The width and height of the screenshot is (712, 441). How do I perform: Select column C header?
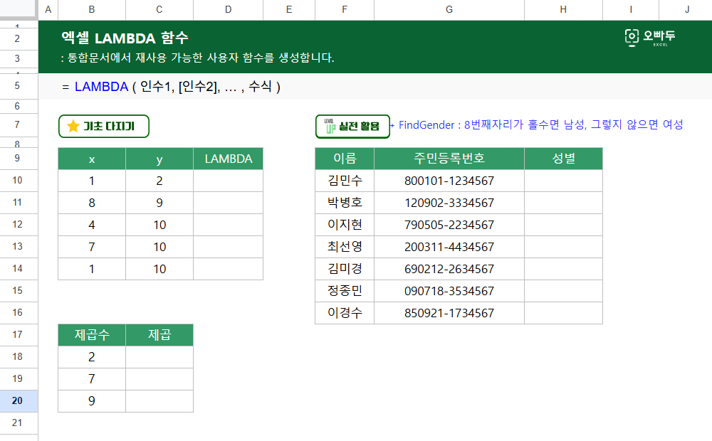tap(159, 9)
